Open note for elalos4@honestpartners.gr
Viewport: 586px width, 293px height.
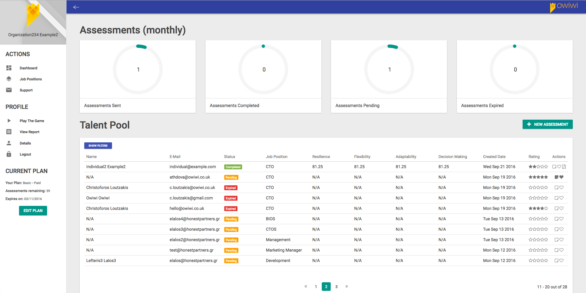click(x=556, y=219)
